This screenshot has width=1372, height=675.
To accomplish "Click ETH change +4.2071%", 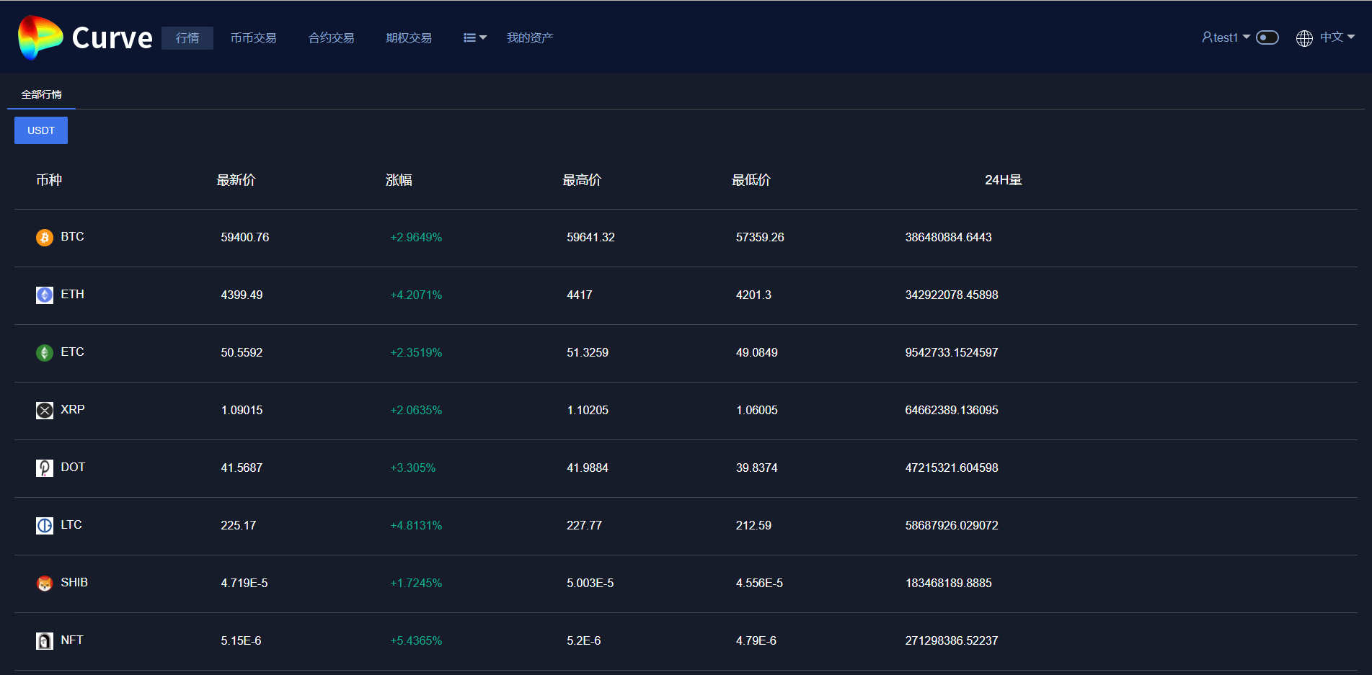I will [x=416, y=295].
